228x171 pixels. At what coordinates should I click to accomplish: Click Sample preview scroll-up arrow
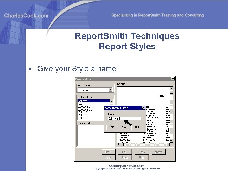pos(171,88)
